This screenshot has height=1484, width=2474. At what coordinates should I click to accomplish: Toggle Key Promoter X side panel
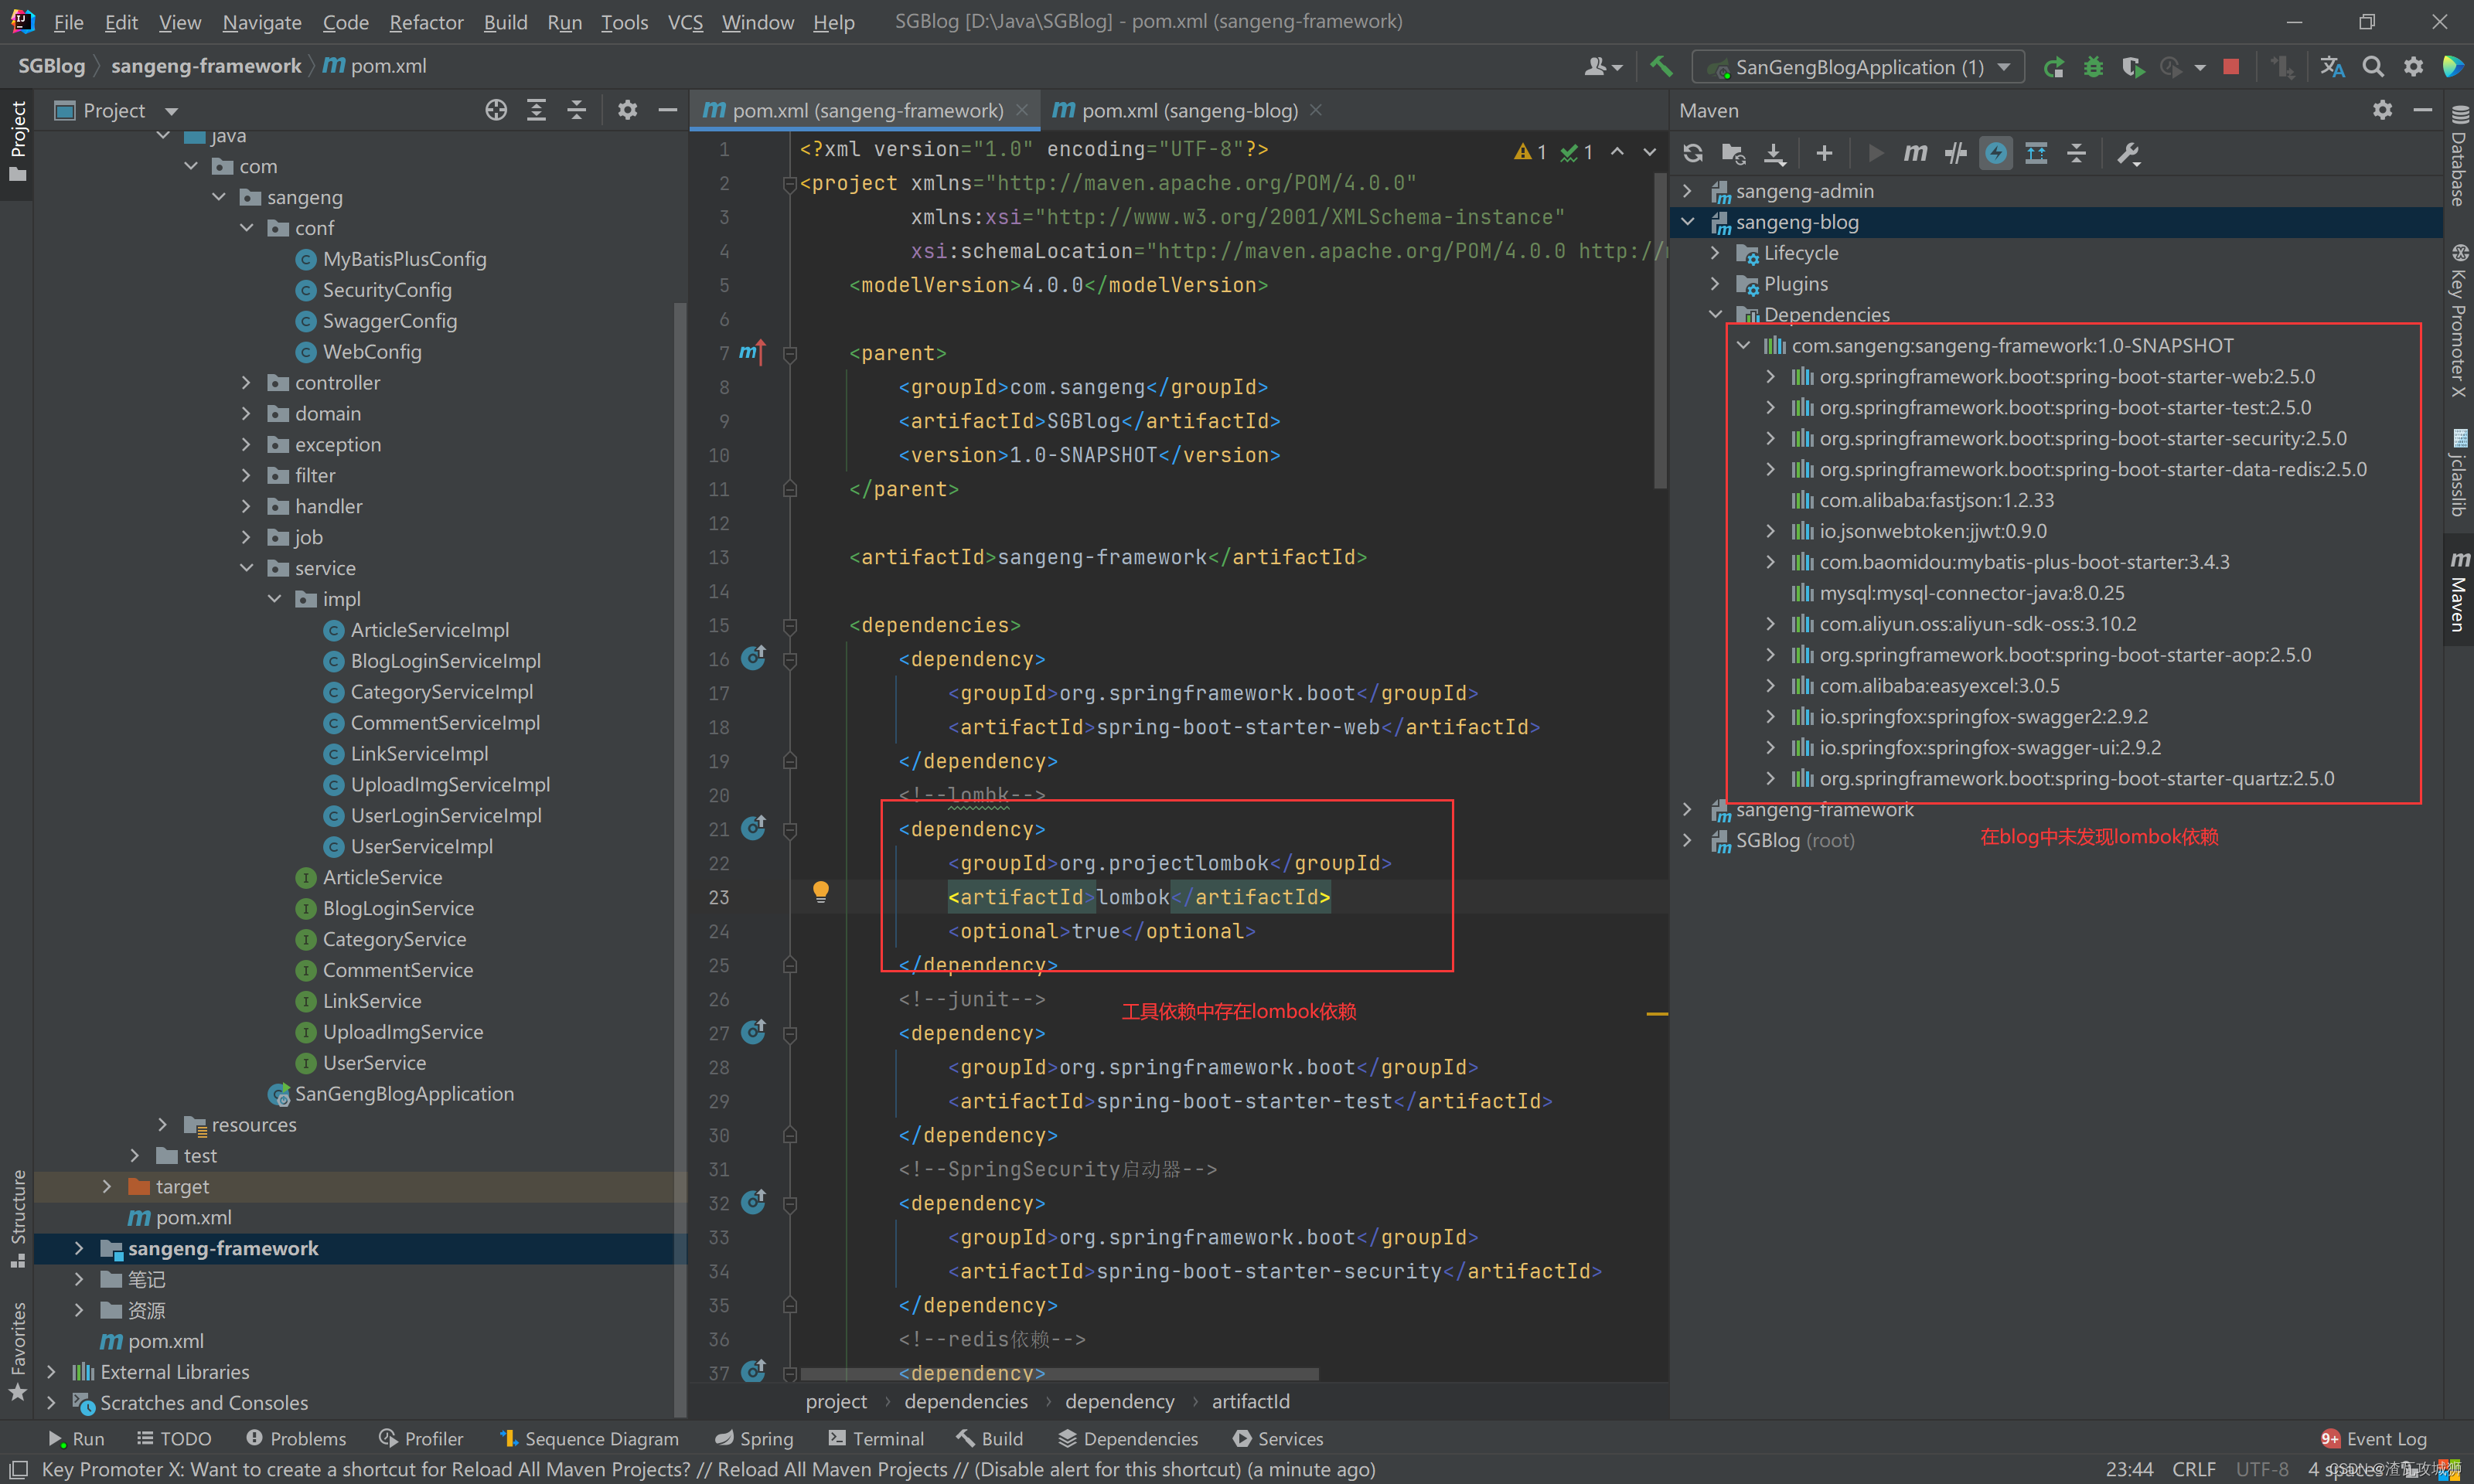click(2459, 320)
